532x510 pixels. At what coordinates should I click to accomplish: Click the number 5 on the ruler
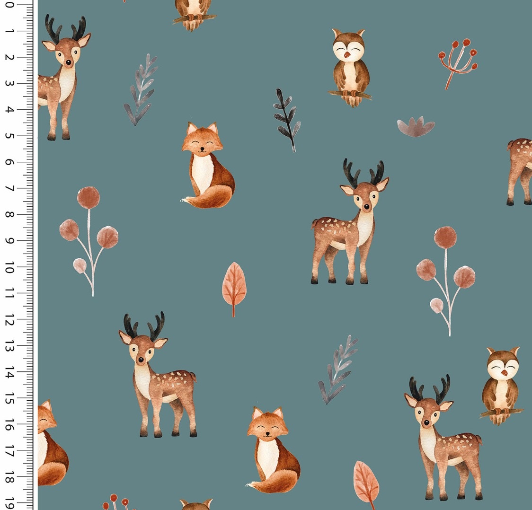point(9,136)
